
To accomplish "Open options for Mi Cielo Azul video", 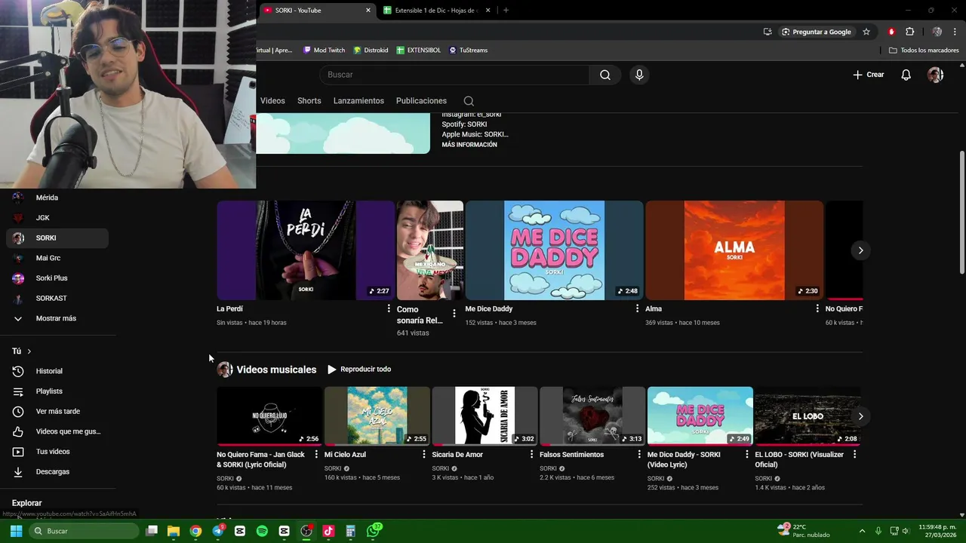I will pos(424,455).
